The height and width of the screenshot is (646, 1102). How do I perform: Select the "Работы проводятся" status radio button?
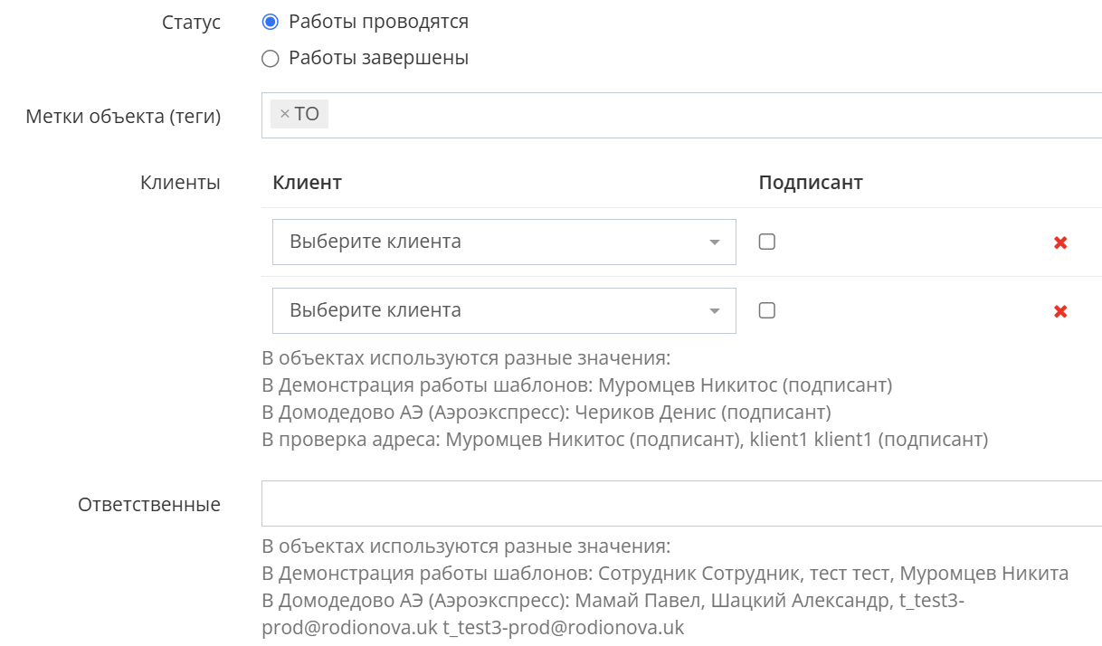[270, 22]
